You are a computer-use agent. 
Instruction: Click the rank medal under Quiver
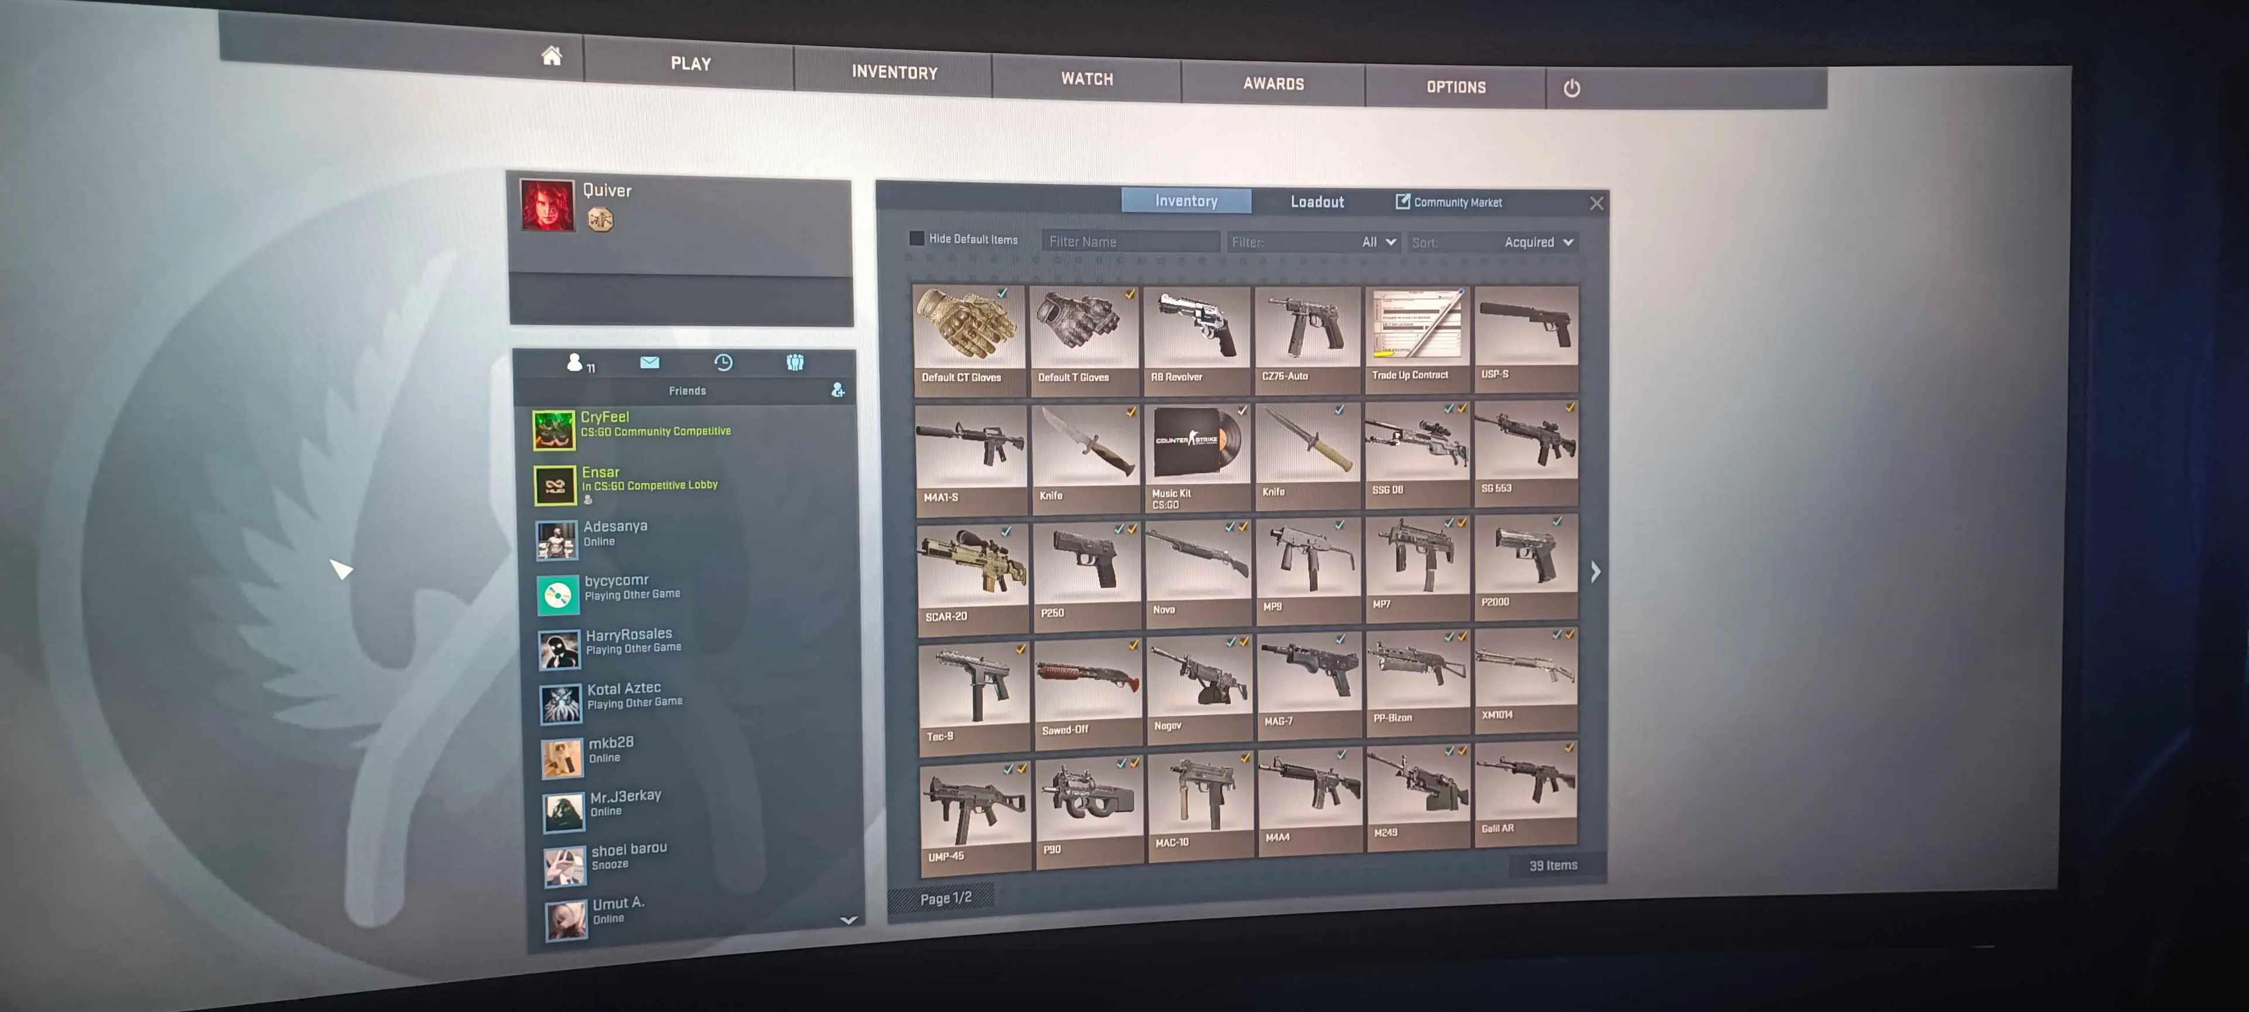[x=600, y=219]
